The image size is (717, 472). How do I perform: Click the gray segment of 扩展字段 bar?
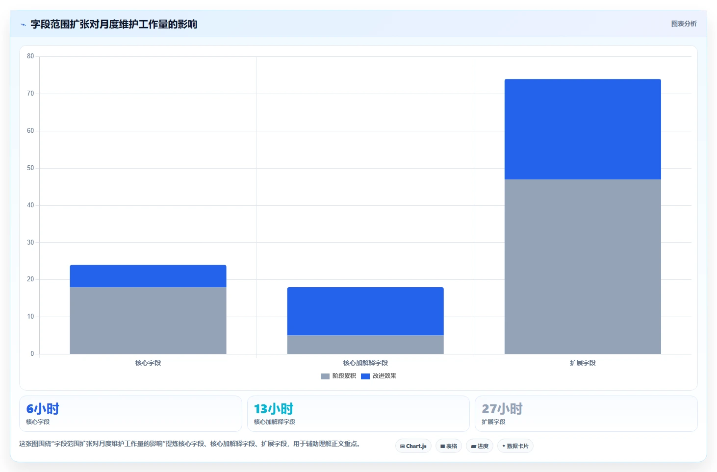pos(583,267)
